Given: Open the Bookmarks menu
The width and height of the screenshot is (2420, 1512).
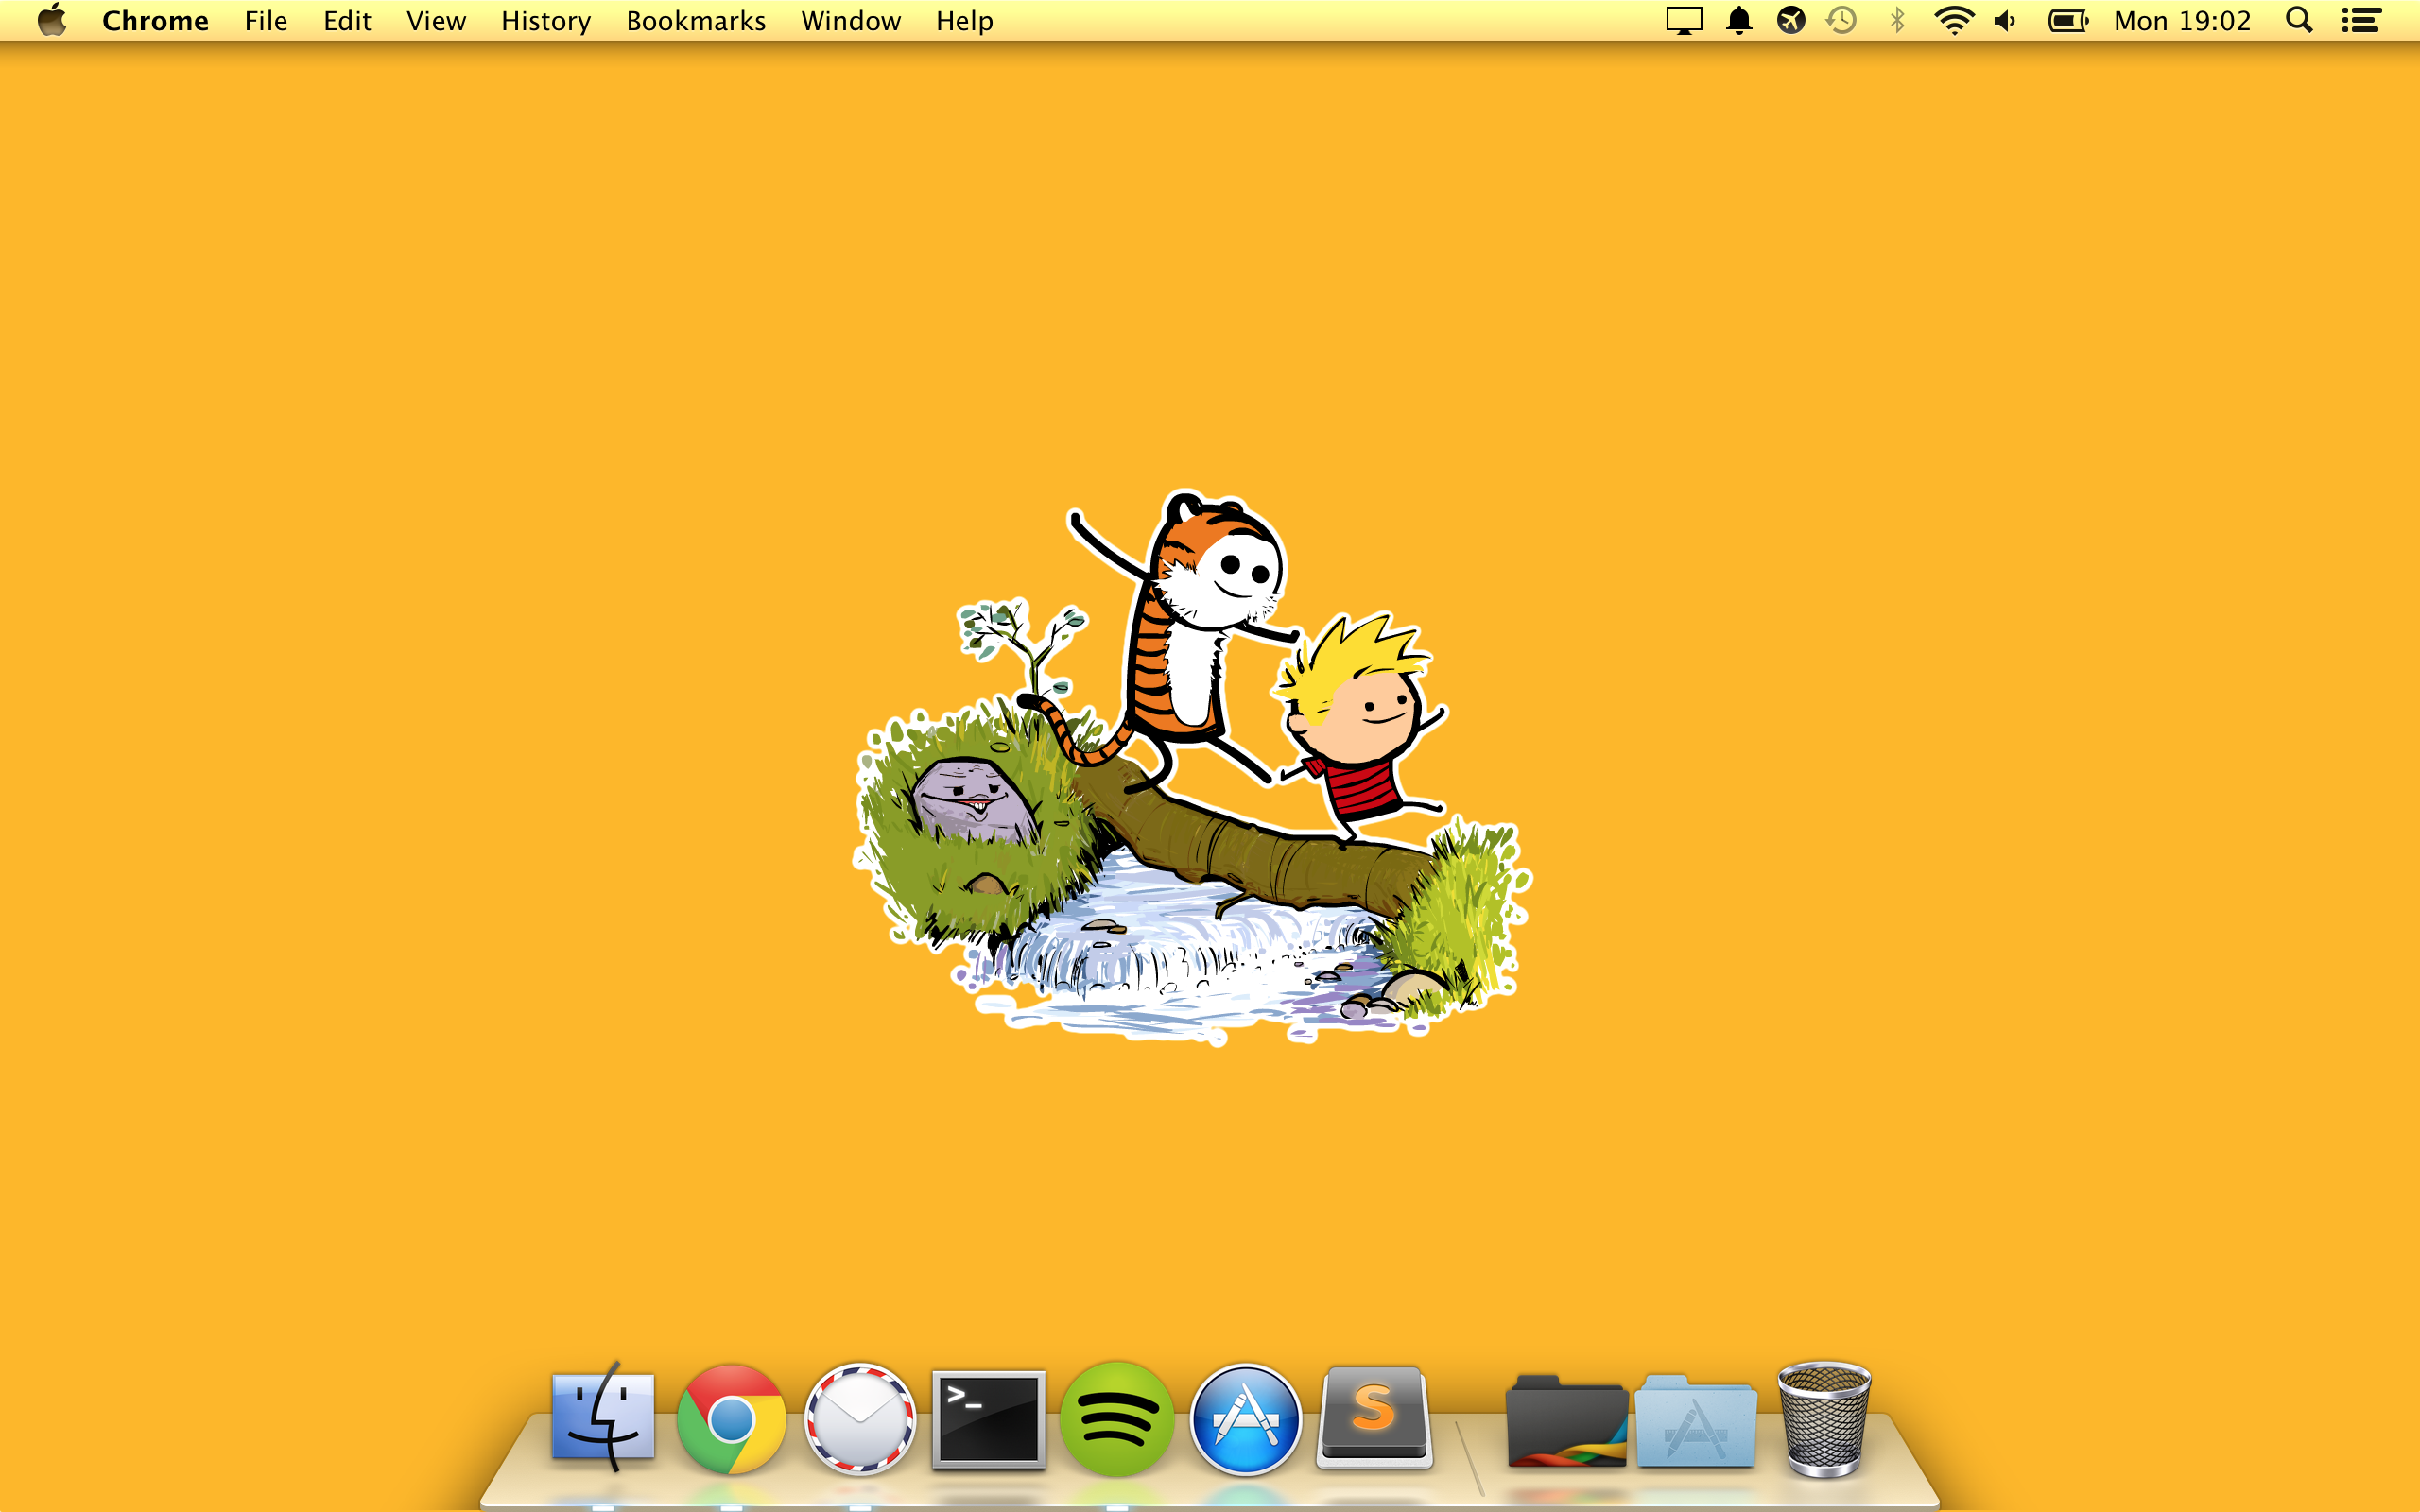Looking at the screenshot, I should (x=695, y=21).
